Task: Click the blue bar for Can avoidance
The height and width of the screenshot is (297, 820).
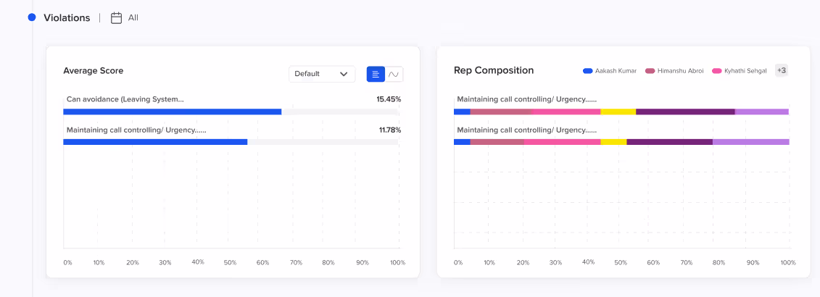Action: pyautogui.click(x=172, y=112)
